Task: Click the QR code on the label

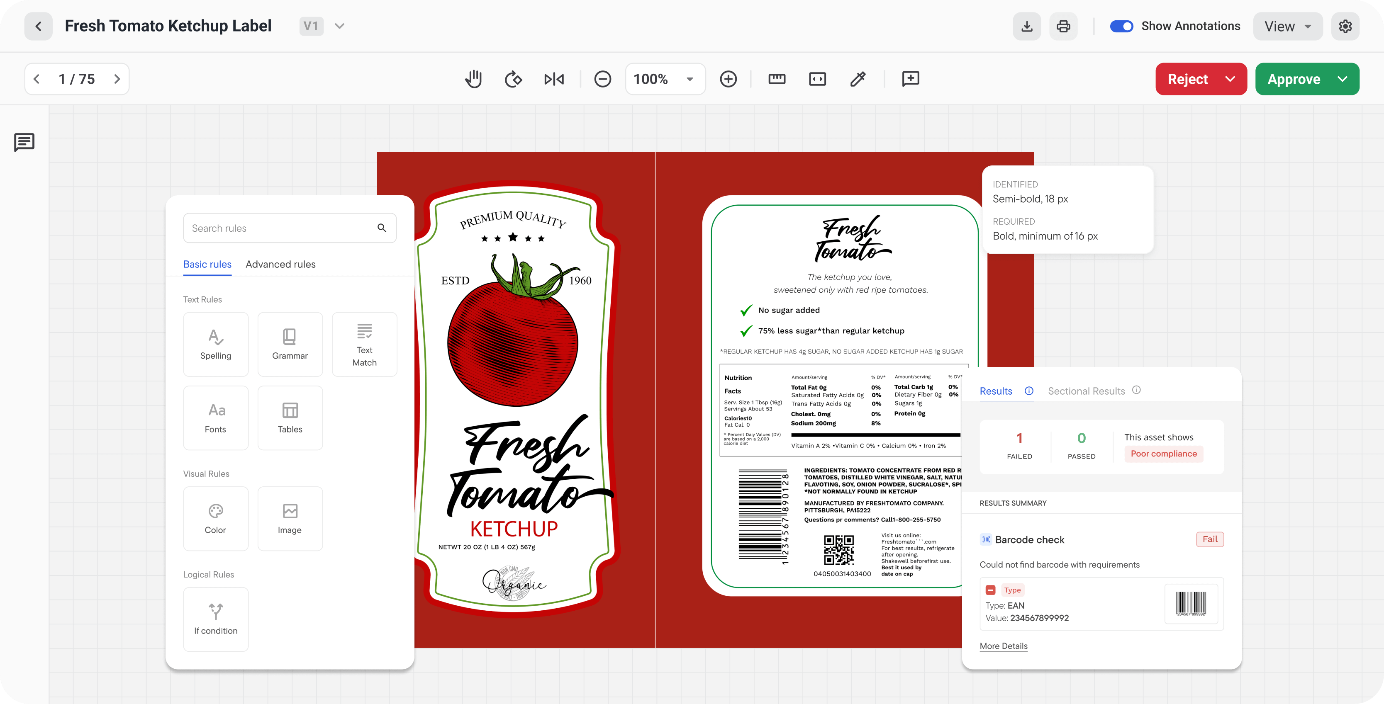Action: point(839,551)
